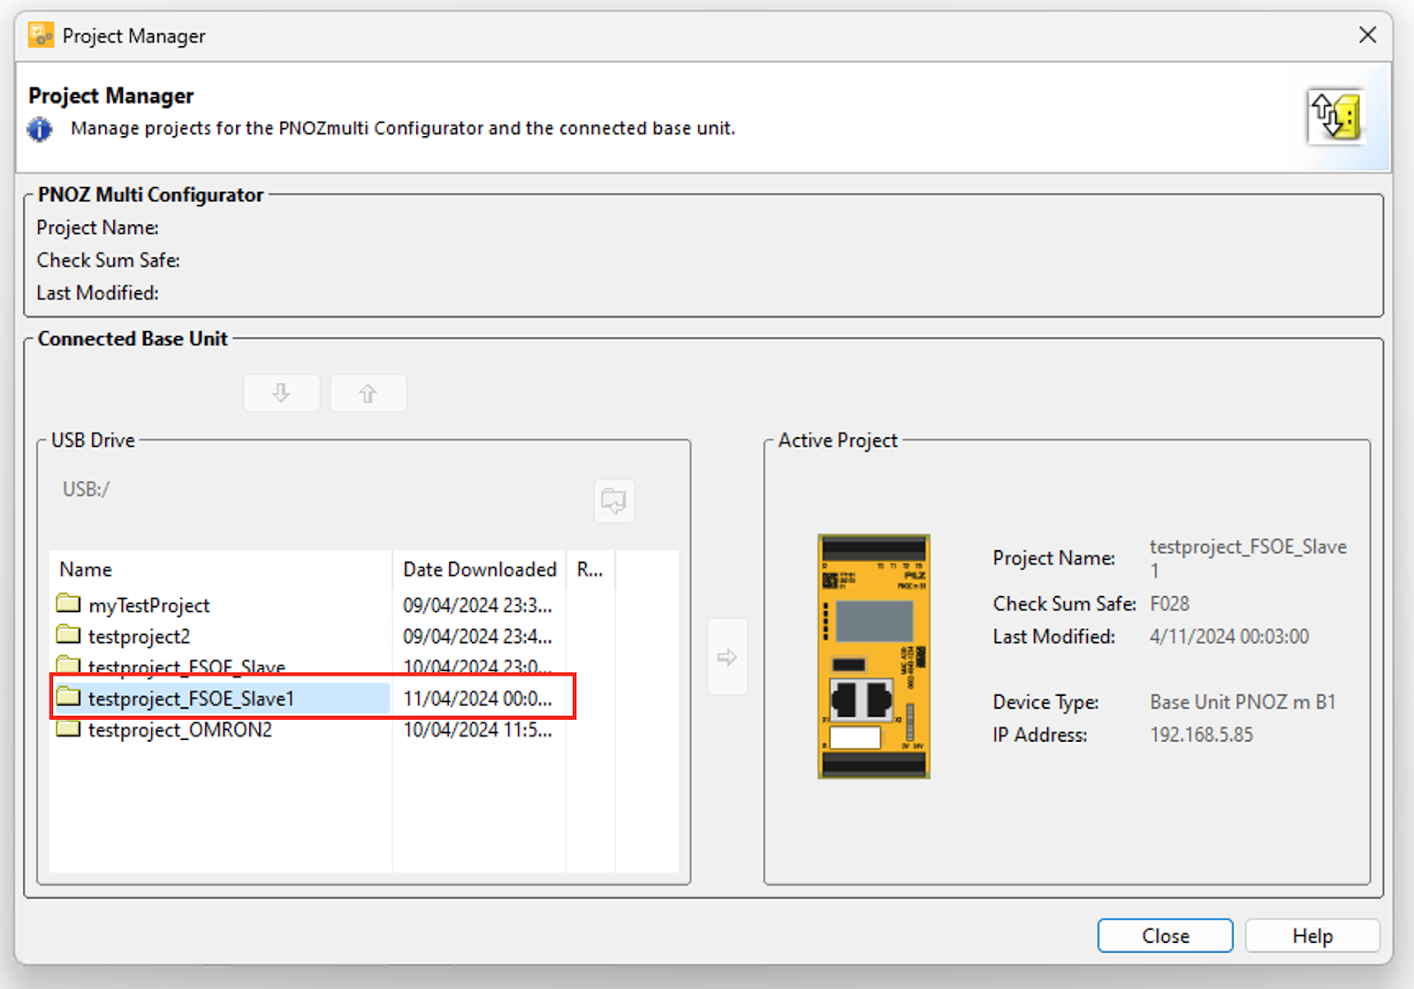Open Help for Project Manager
This screenshot has width=1414, height=989.
click(1312, 936)
